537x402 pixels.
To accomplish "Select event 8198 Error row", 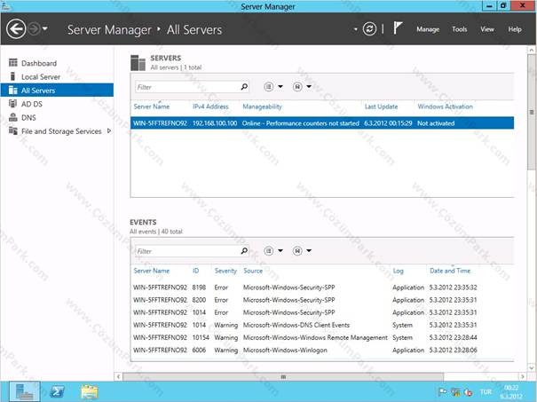I will coord(322,288).
